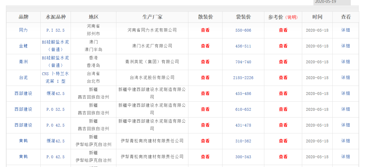The height and width of the screenshot is (167, 366).
Task: Click the 西部建设 缓凝42.5 cement type
Action: pos(55,94)
